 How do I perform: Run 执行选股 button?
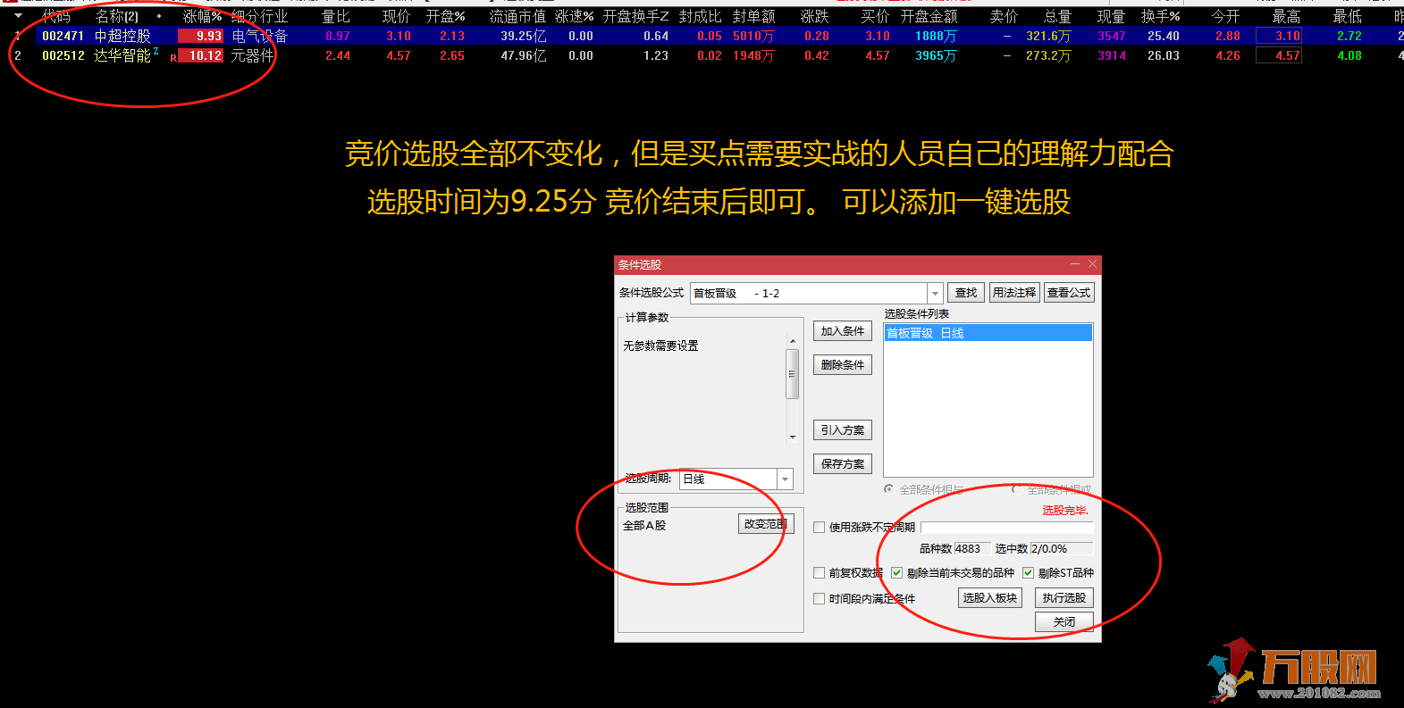pyautogui.click(x=1064, y=597)
